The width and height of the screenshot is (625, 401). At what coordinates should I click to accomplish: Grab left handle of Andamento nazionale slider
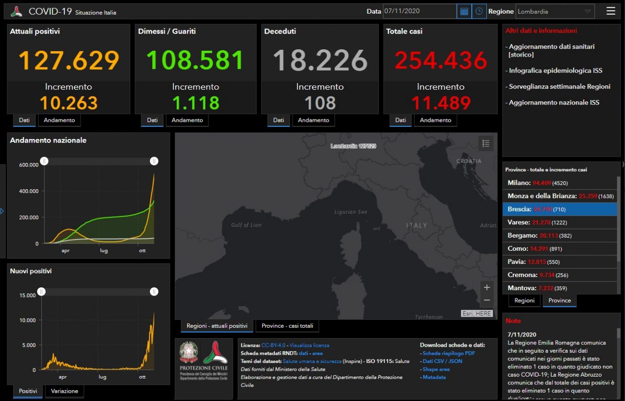point(44,161)
